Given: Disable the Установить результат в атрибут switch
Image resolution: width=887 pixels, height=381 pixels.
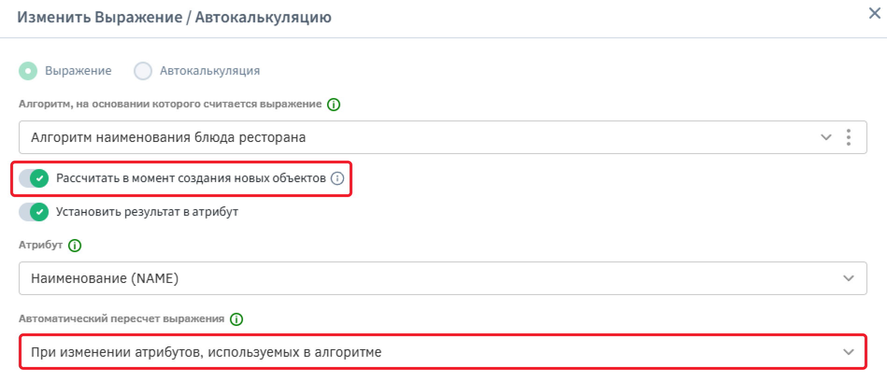Looking at the screenshot, I should 34,212.
